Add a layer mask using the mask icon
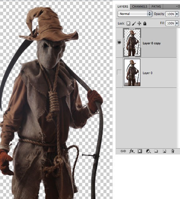The width and height of the screenshot is (180, 199). (x=140, y=151)
